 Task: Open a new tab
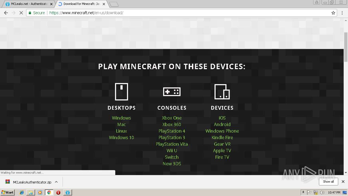pos(114,4)
